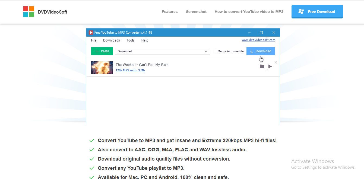The image size is (364, 179).
Task: Click the red app icon in the converter title bar
Action: point(91,33)
